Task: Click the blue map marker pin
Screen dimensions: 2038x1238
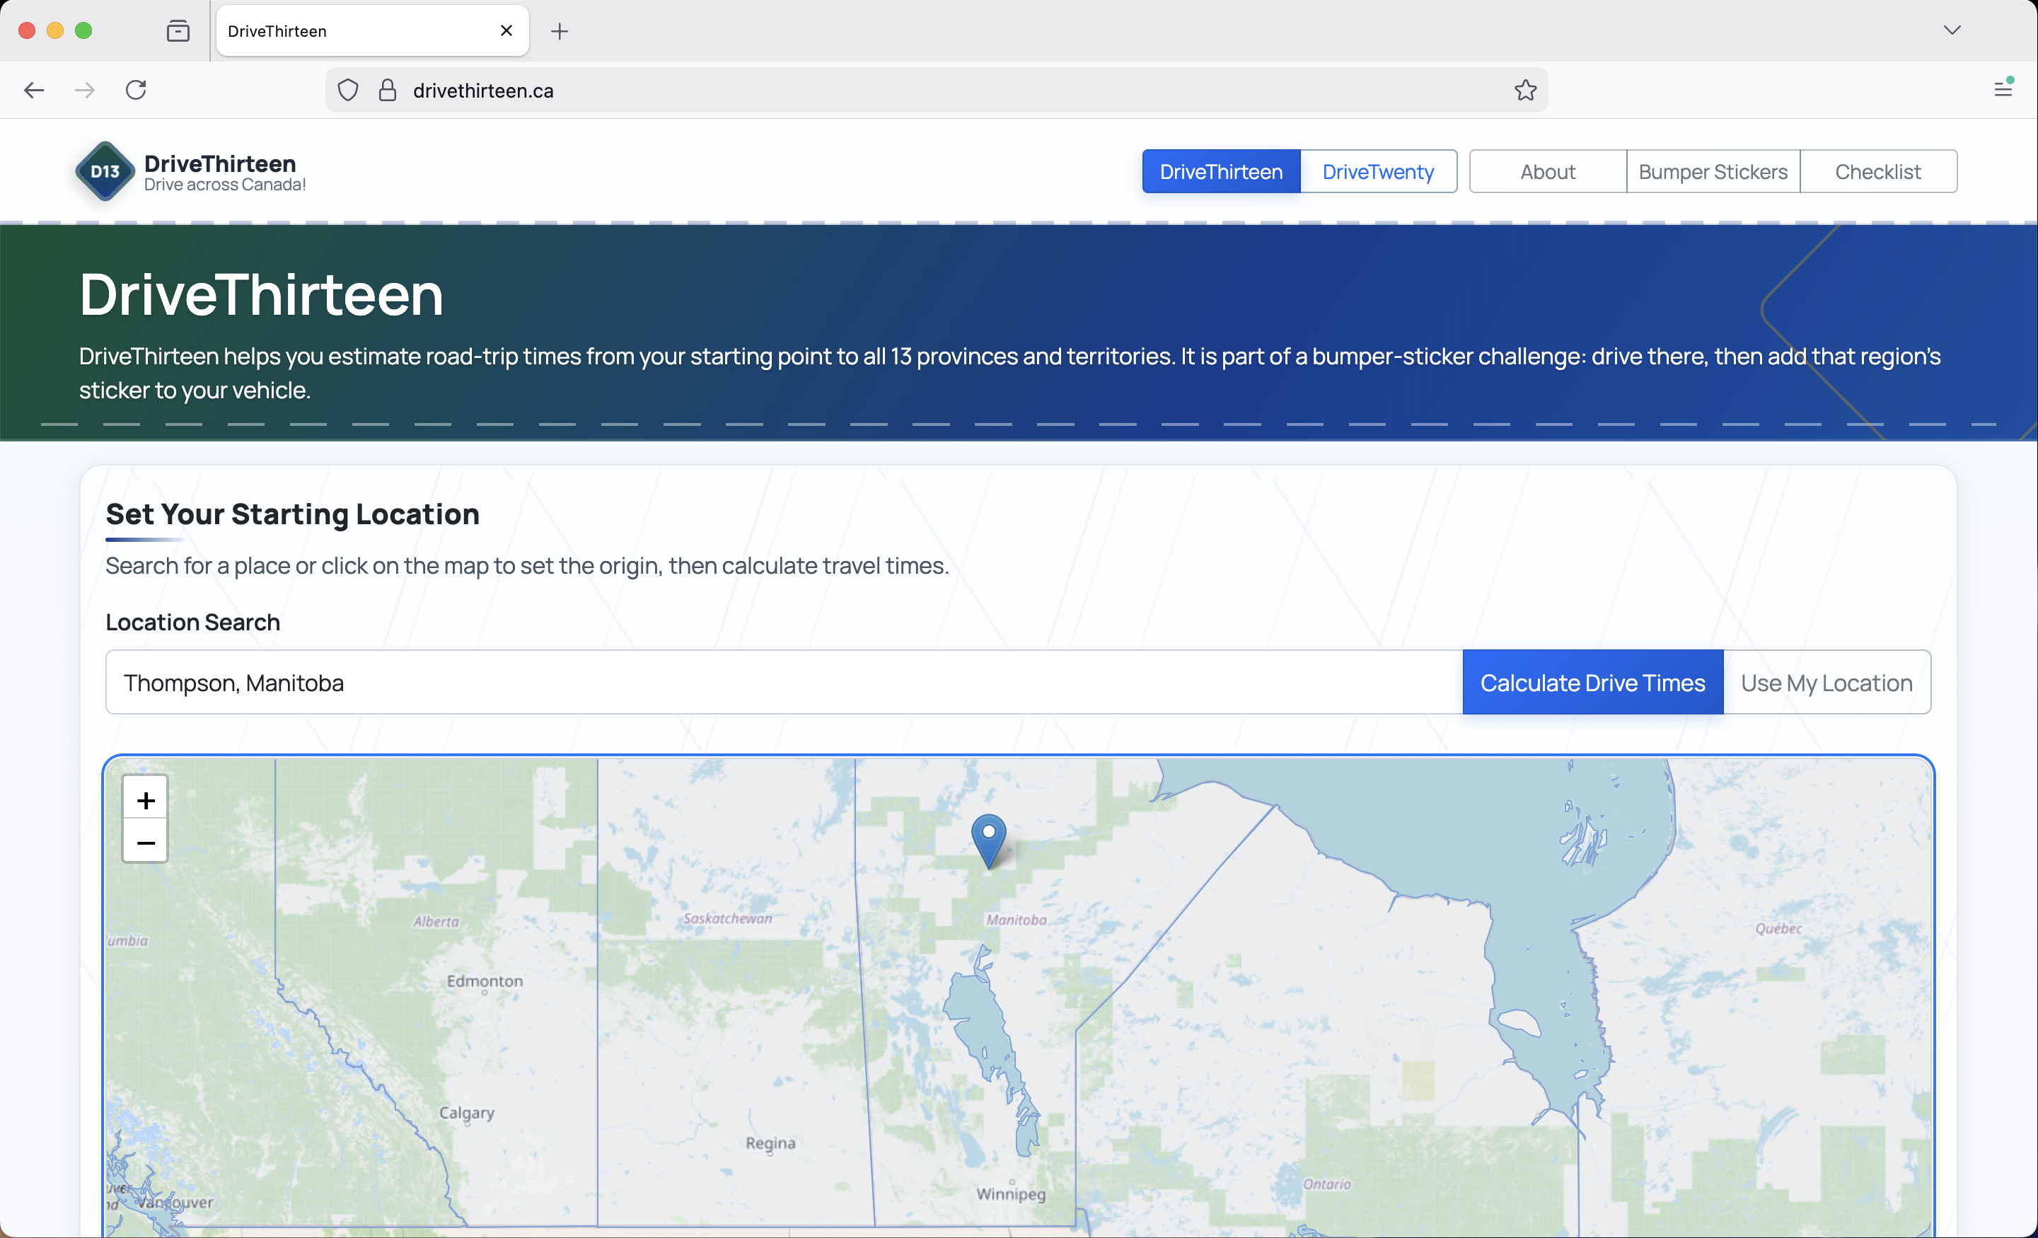Action: click(x=988, y=838)
